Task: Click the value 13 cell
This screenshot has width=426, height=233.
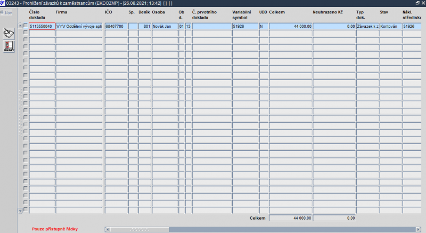Action: pyautogui.click(x=189, y=26)
